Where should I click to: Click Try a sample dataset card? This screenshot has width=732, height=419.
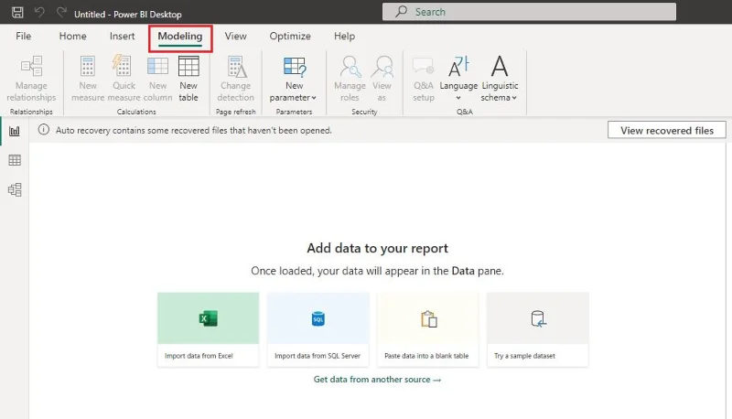tap(538, 329)
